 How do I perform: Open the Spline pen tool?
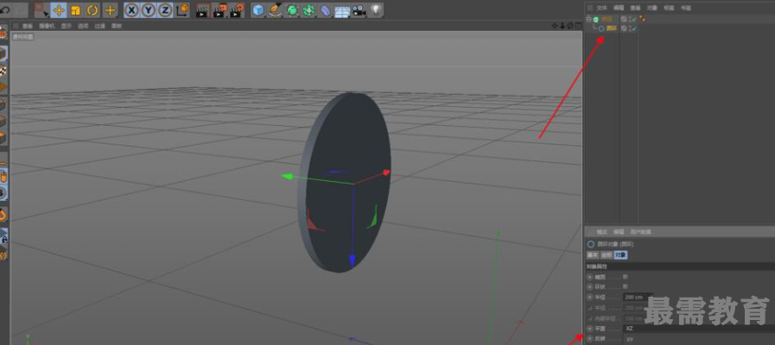[x=276, y=9]
